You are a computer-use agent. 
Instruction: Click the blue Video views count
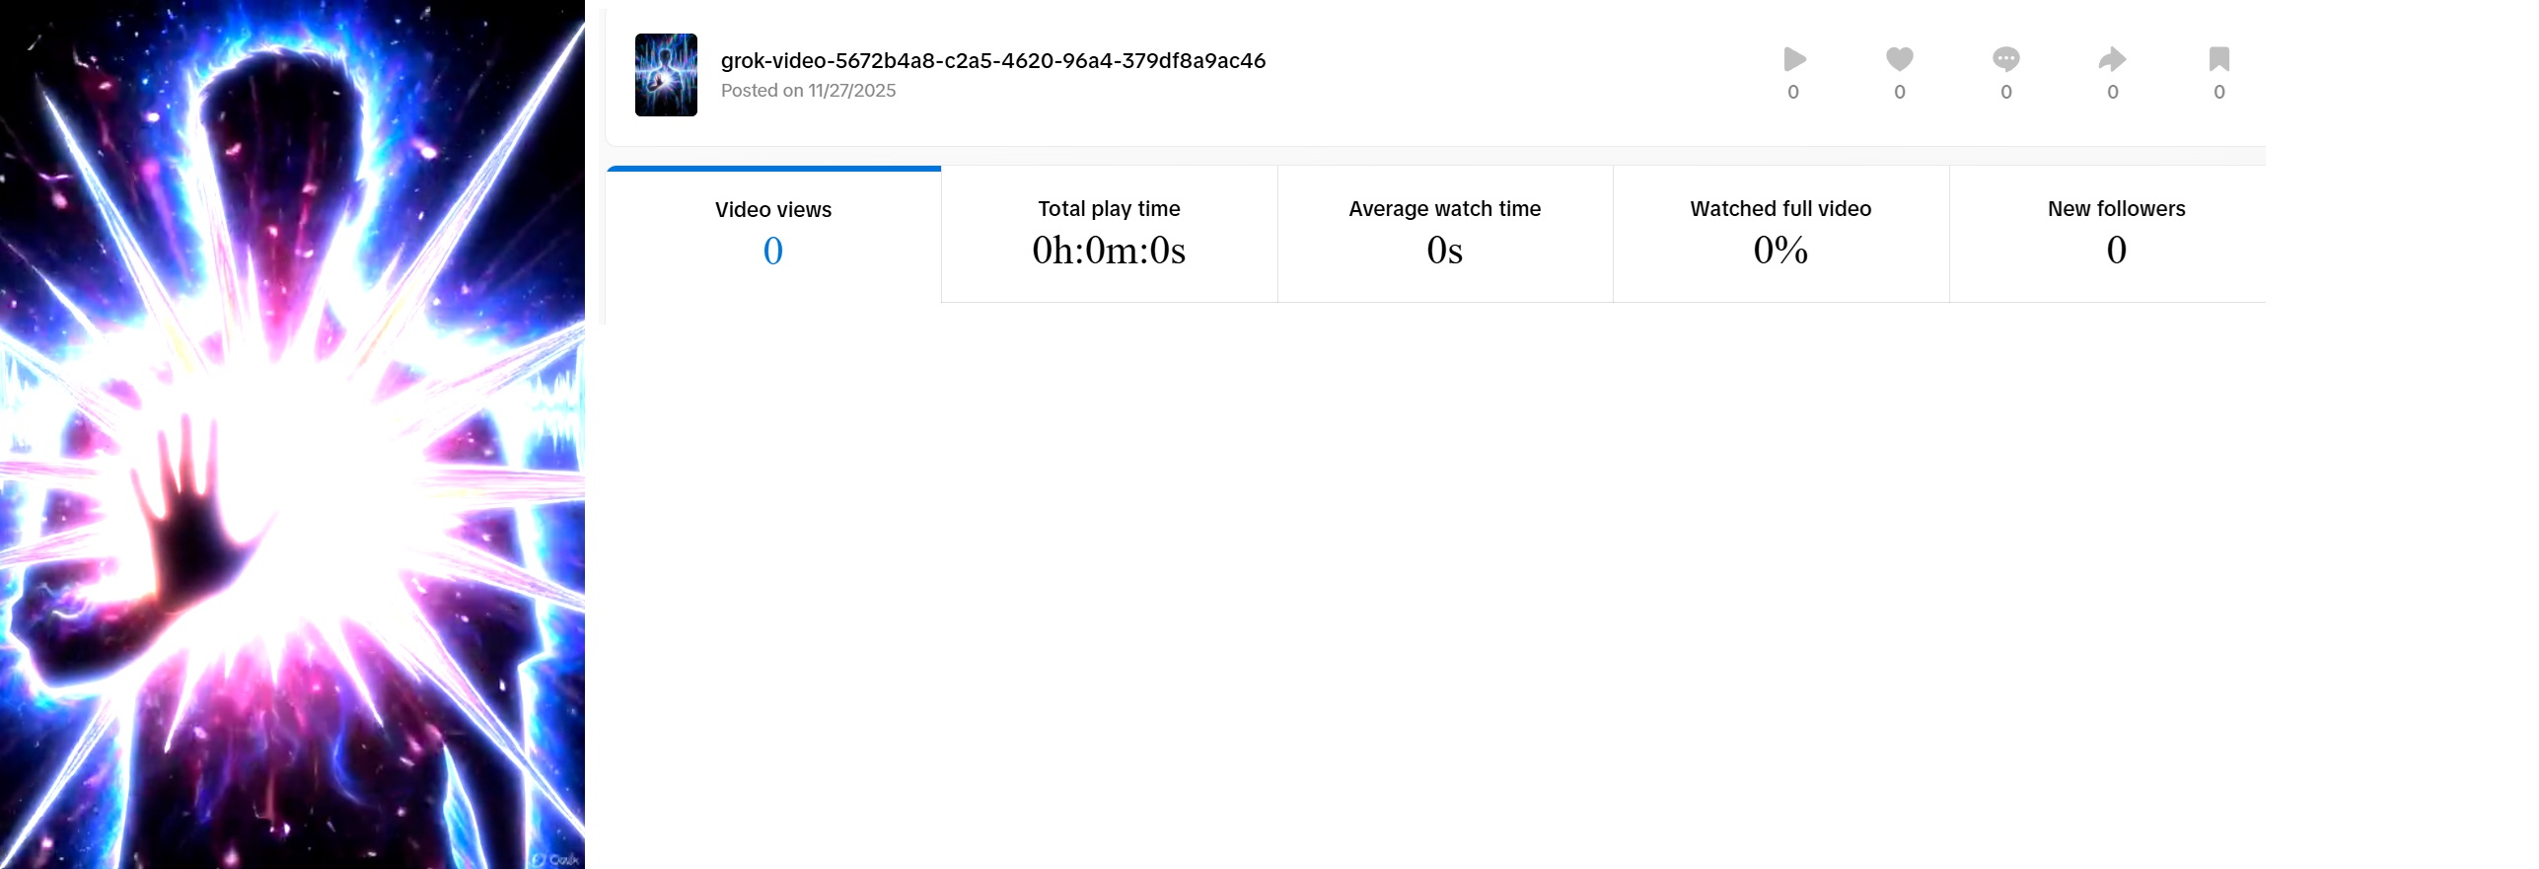(773, 252)
